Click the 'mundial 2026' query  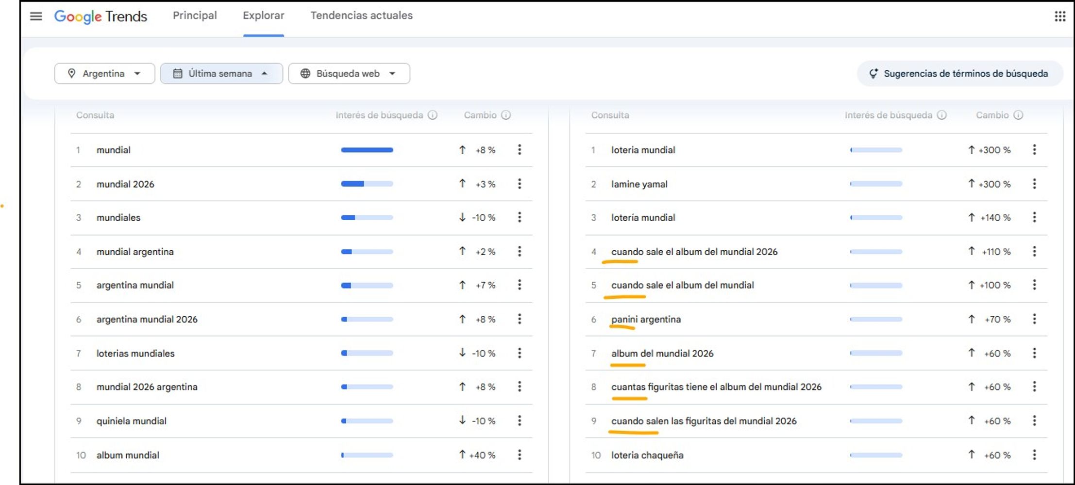click(x=125, y=184)
